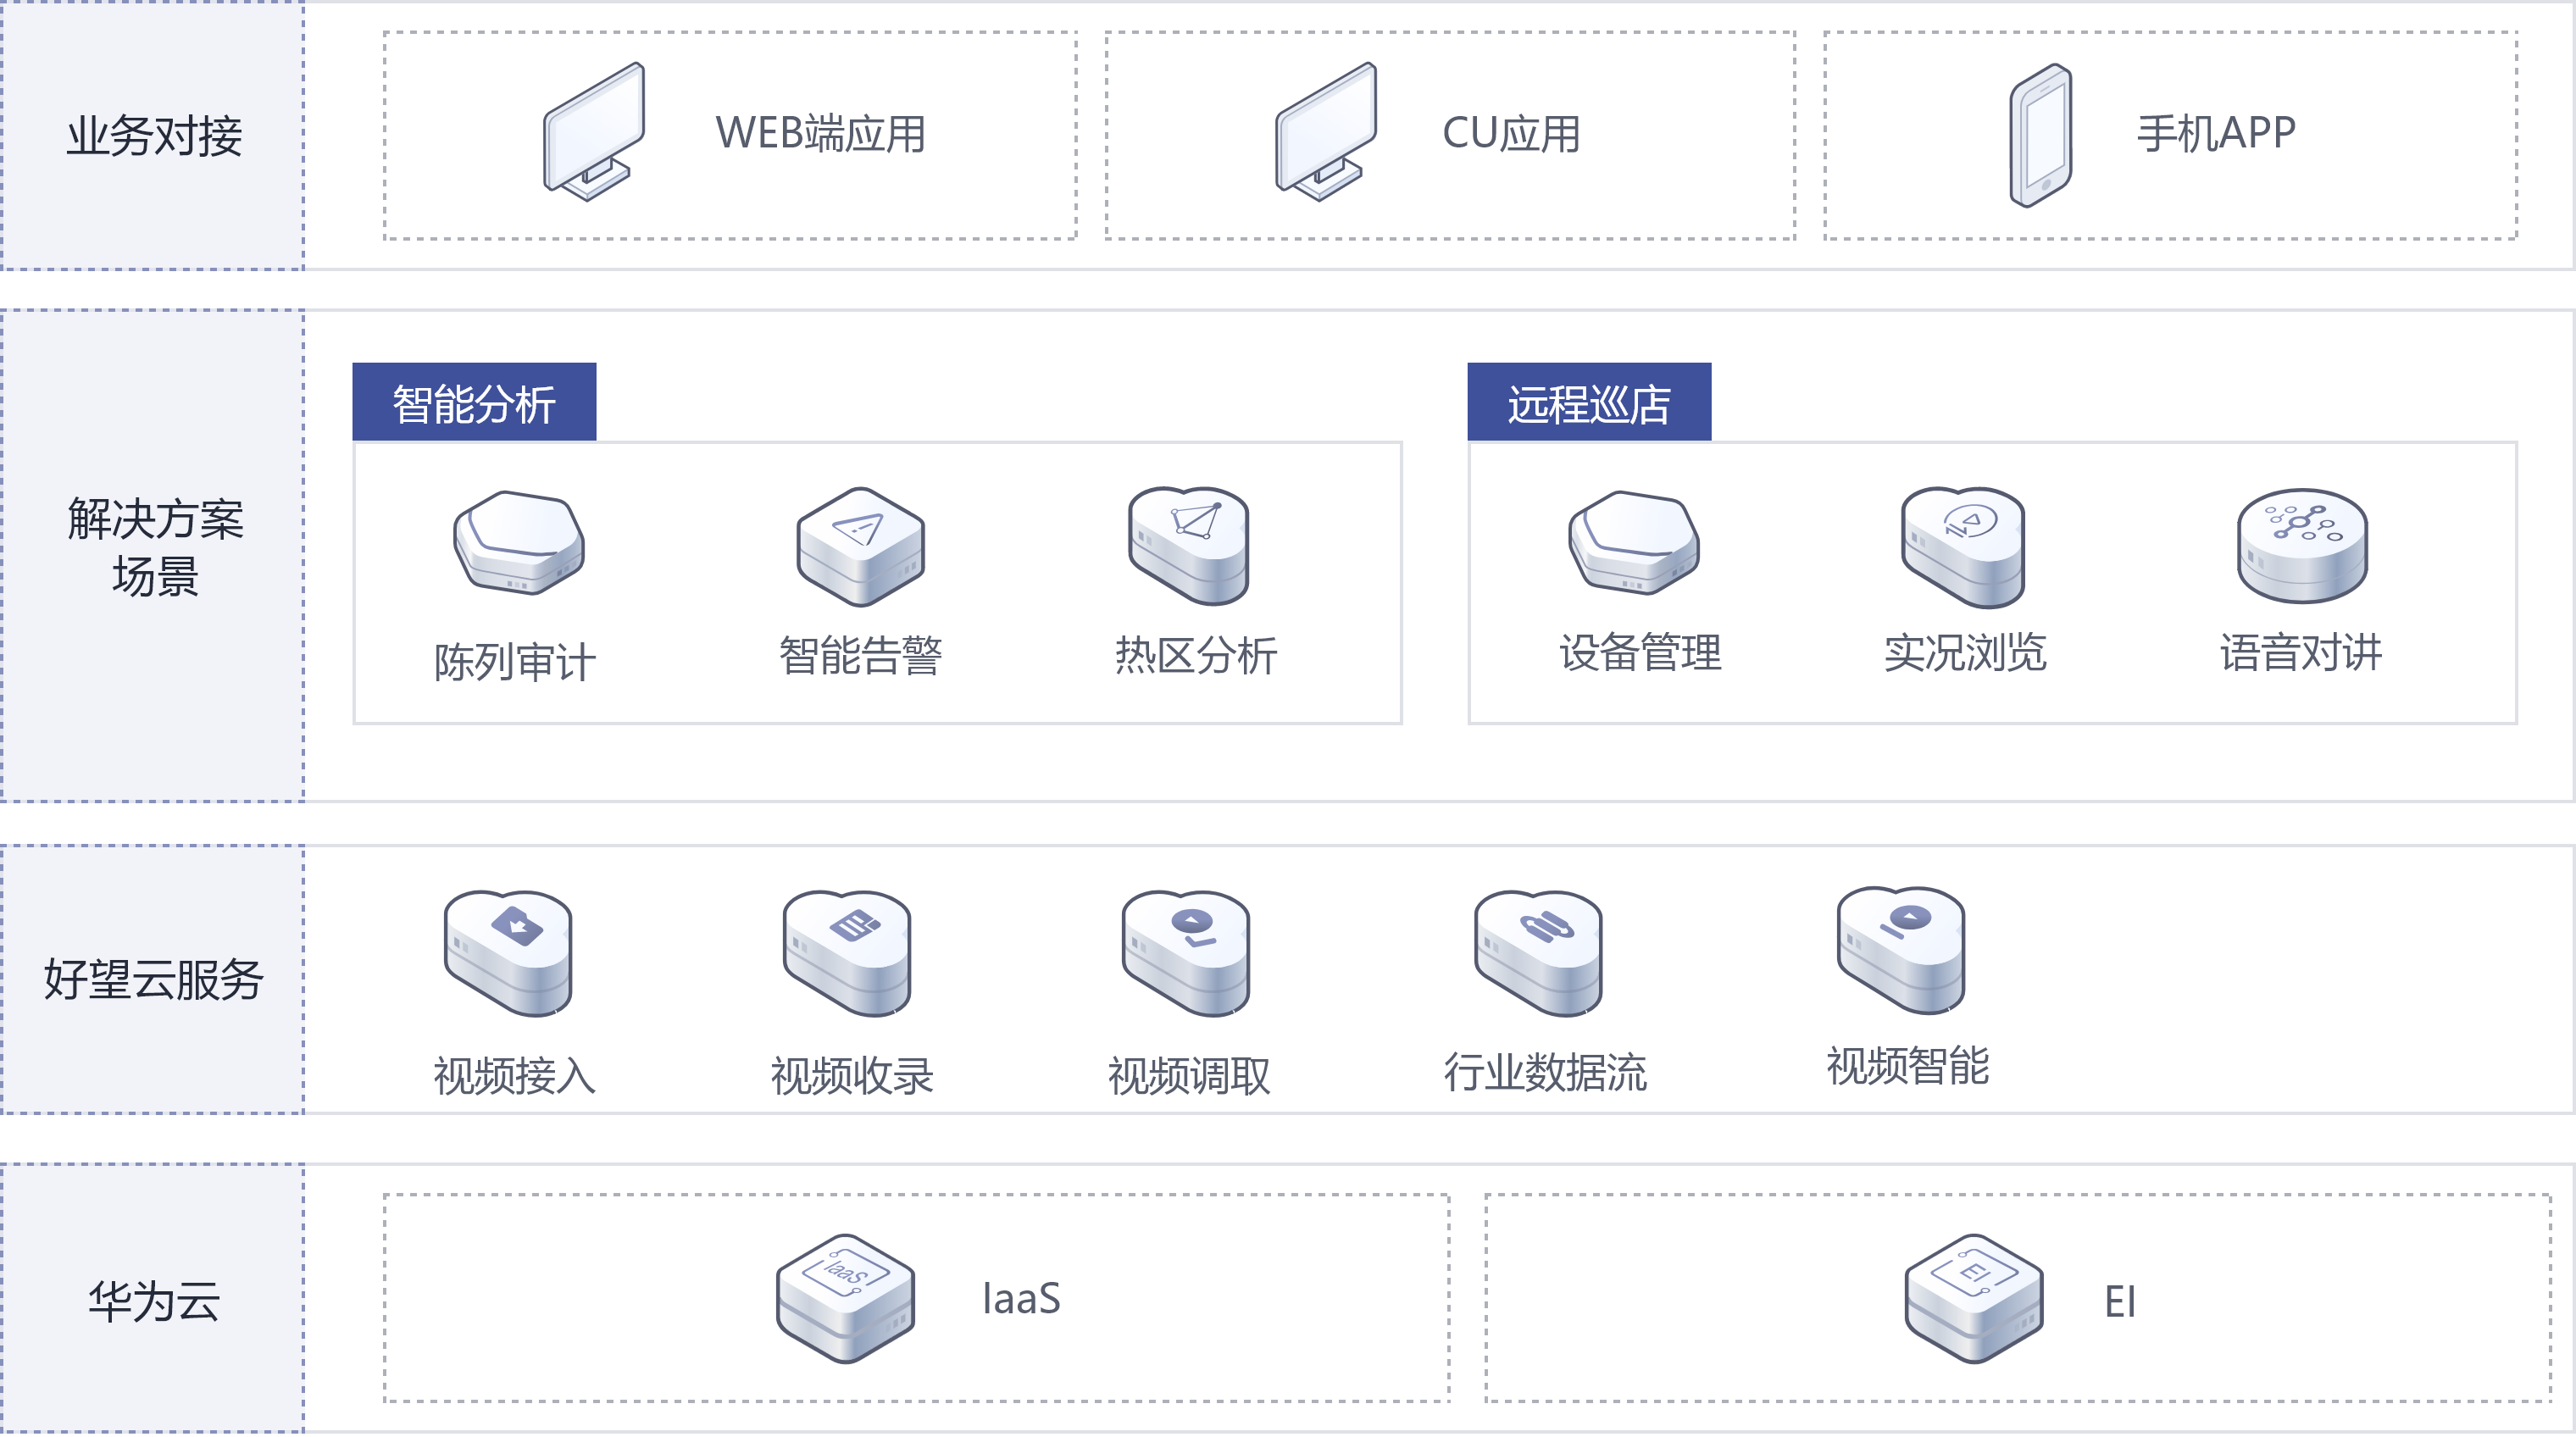Image resolution: width=2576 pixels, height=1437 pixels.
Task: Select the 视频接入 cloud icon
Action: pos(508,953)
